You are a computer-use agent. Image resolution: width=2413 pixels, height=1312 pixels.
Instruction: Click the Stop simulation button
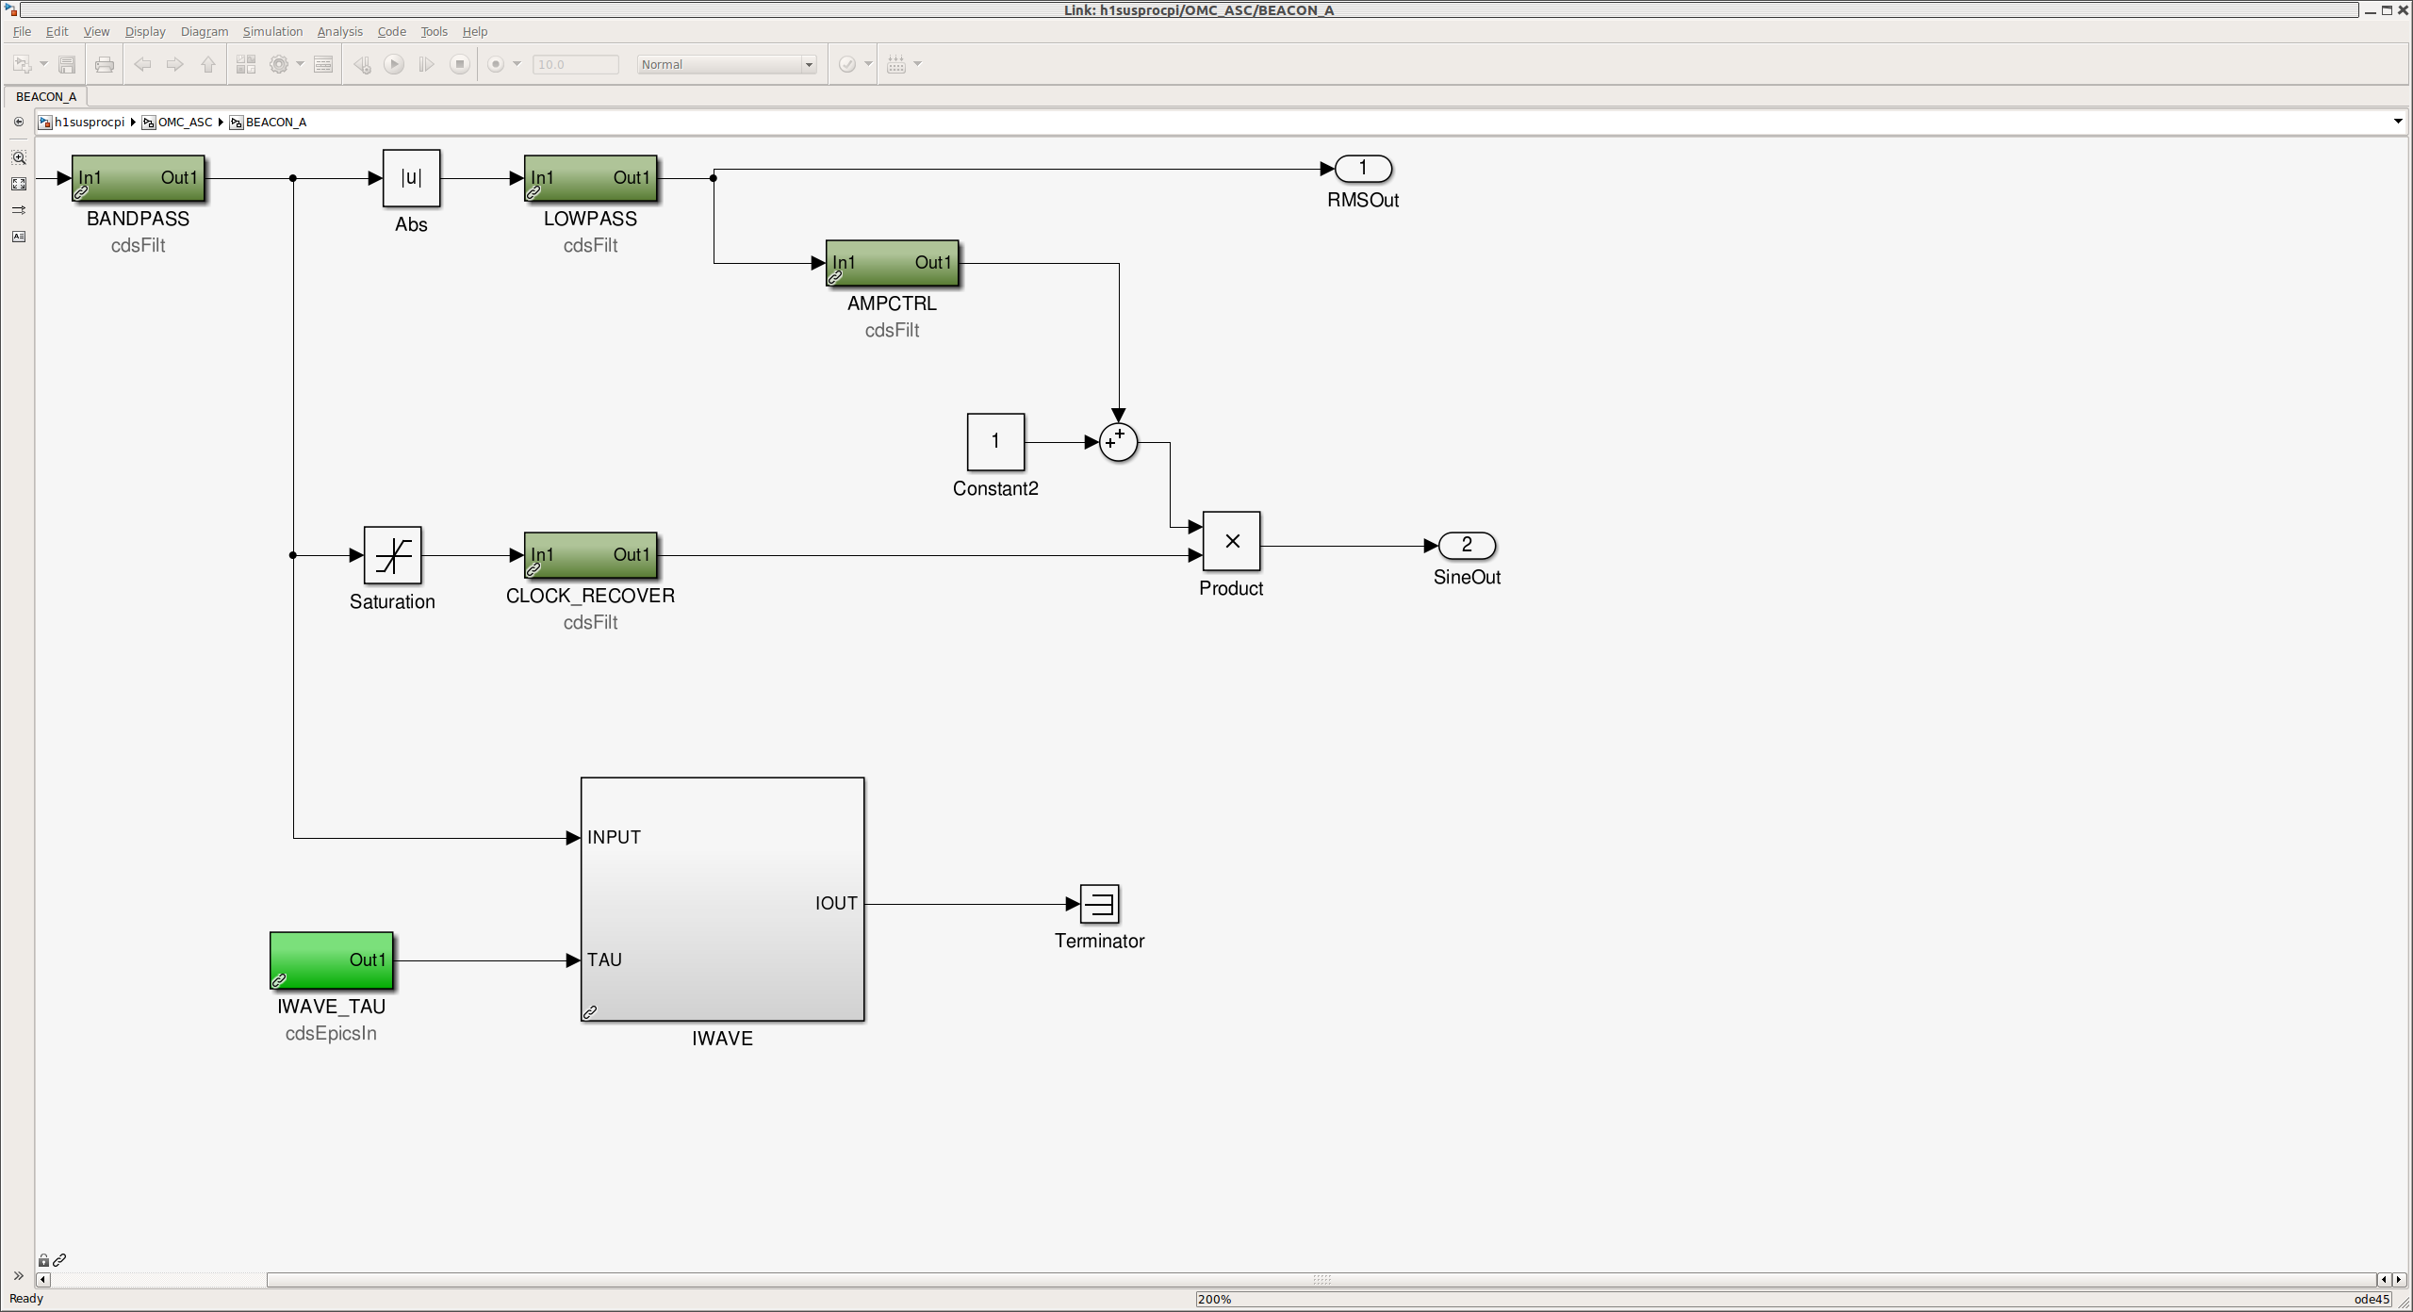[x=460, y=64]
